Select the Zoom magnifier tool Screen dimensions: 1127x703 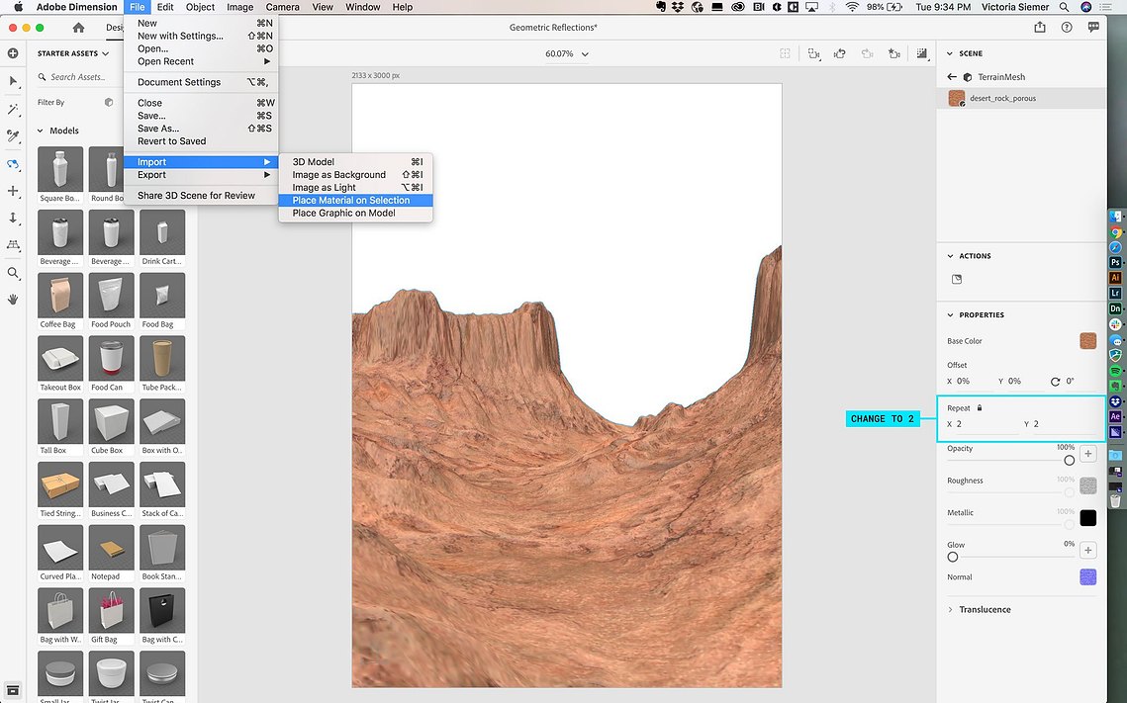click(x=13, y=273)
